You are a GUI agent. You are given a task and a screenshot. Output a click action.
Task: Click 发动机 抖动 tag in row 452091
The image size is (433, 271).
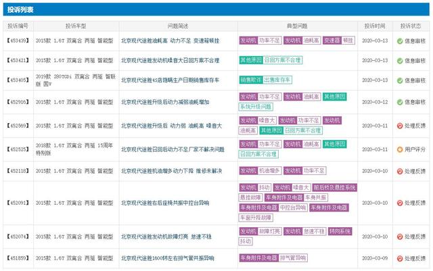click(x=255, y=188)
